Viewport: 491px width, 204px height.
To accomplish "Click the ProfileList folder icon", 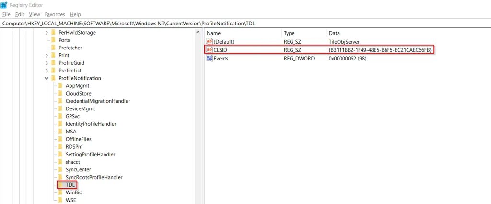I will 53,71.
